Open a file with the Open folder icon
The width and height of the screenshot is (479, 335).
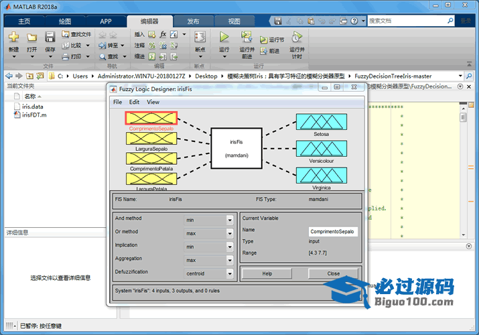point(31,38)
